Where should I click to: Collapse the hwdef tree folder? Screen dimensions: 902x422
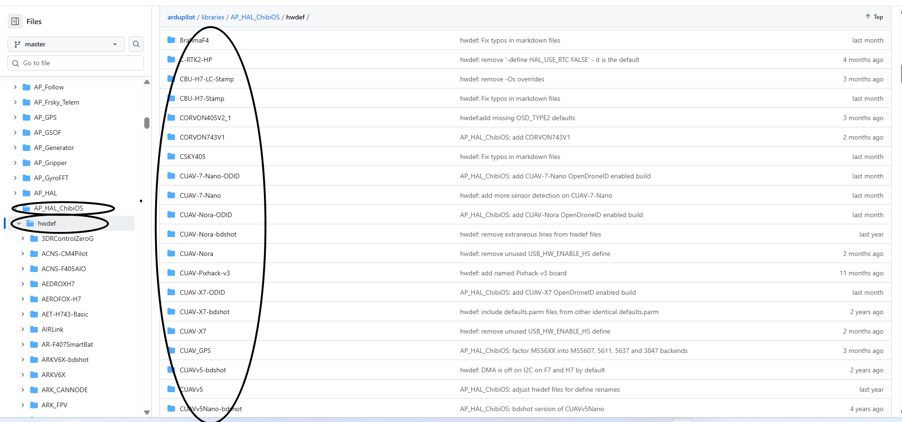coord(19,223)
